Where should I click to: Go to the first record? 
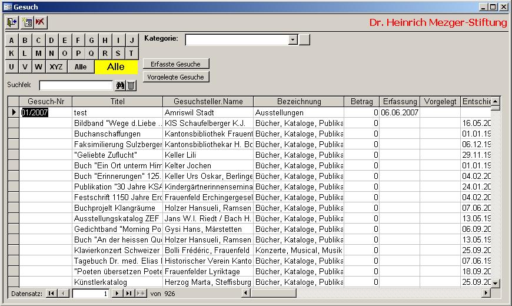coord(51,293)
